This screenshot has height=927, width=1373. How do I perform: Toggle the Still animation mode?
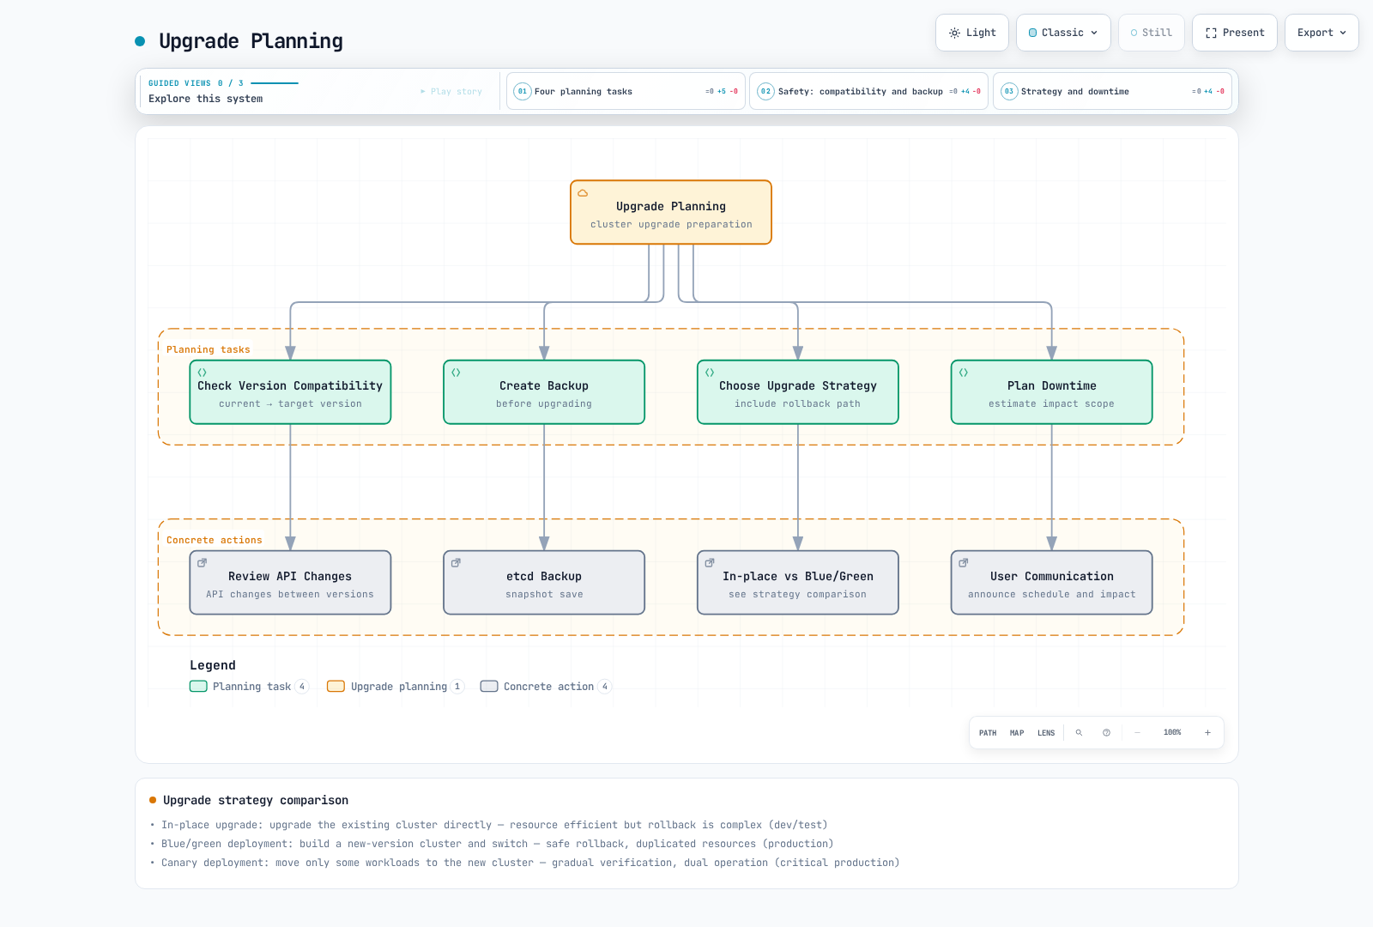(1152, 33)
